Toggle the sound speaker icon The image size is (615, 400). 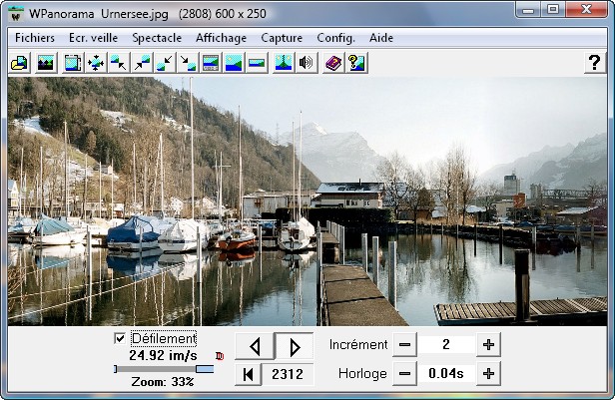307,63
